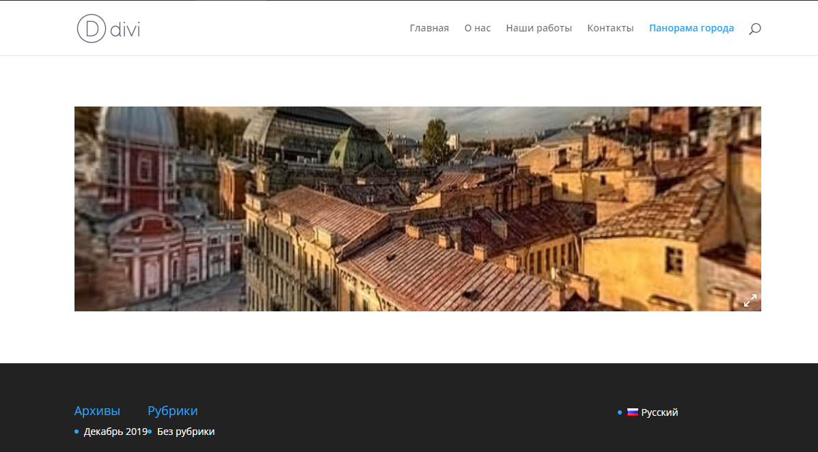The height and width of the screenshot is (452, 818).
Task: Select the Панорама города menu item
Action: pyautogui.click(x=691, y=28)
